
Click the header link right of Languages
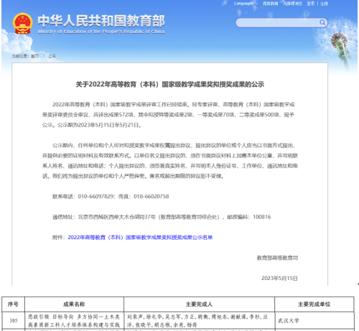270,4
